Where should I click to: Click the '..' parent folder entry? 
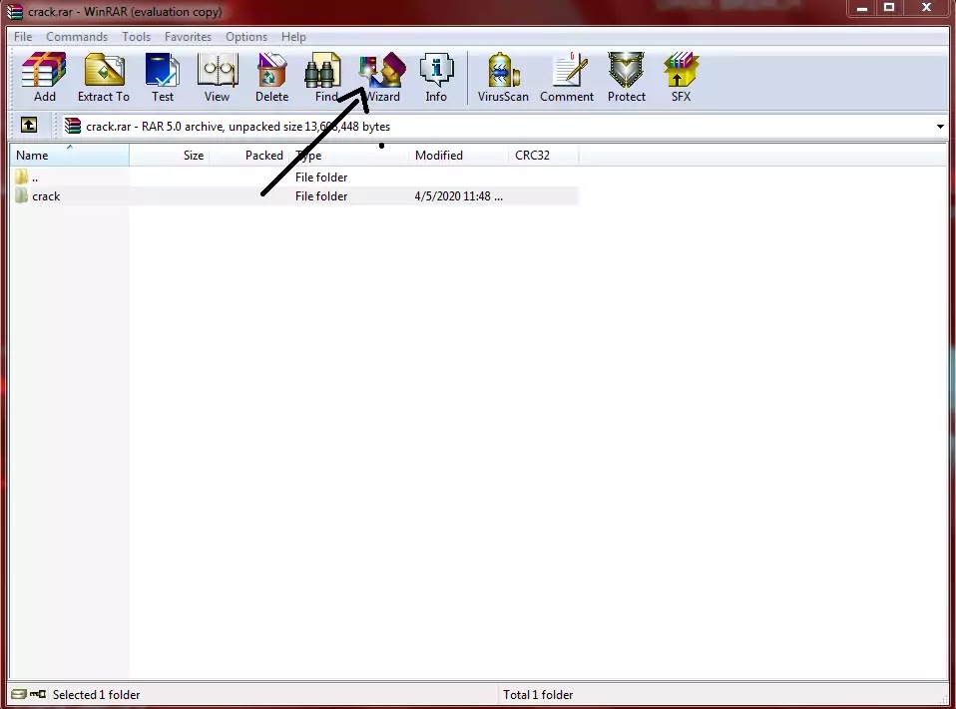pos(35,177)
